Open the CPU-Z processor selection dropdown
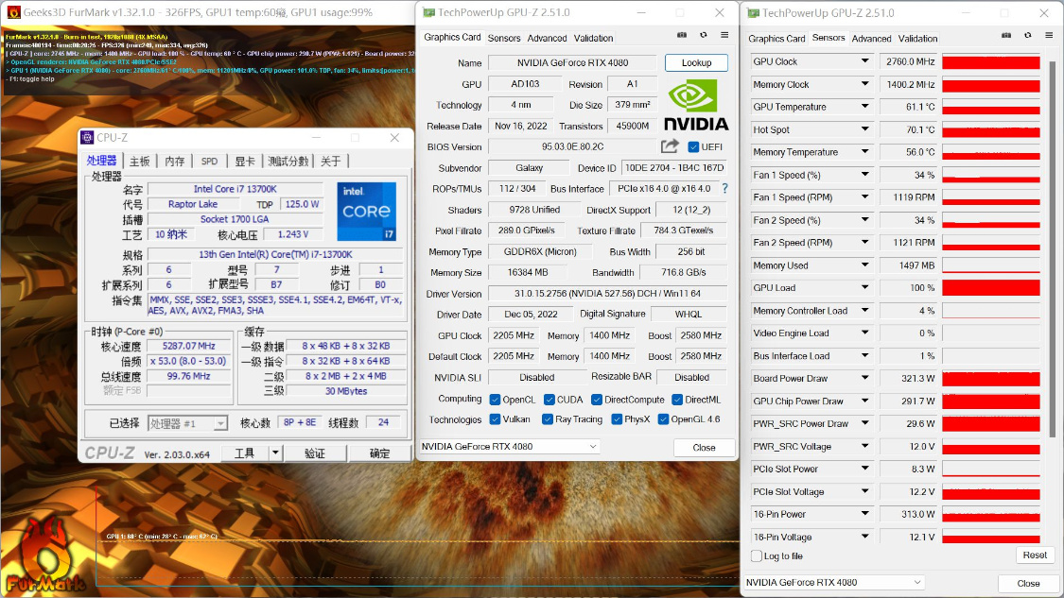This screenshot has width=1064, height=598. point(187,423)
